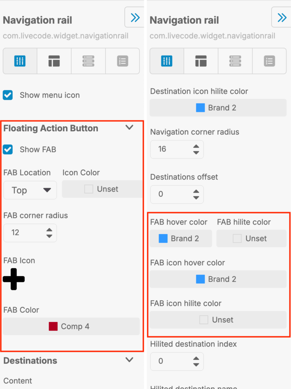Click the FAB hilite color Unset button
The width and height of the screenshot is (291, 389).
[x=251, y=238]
